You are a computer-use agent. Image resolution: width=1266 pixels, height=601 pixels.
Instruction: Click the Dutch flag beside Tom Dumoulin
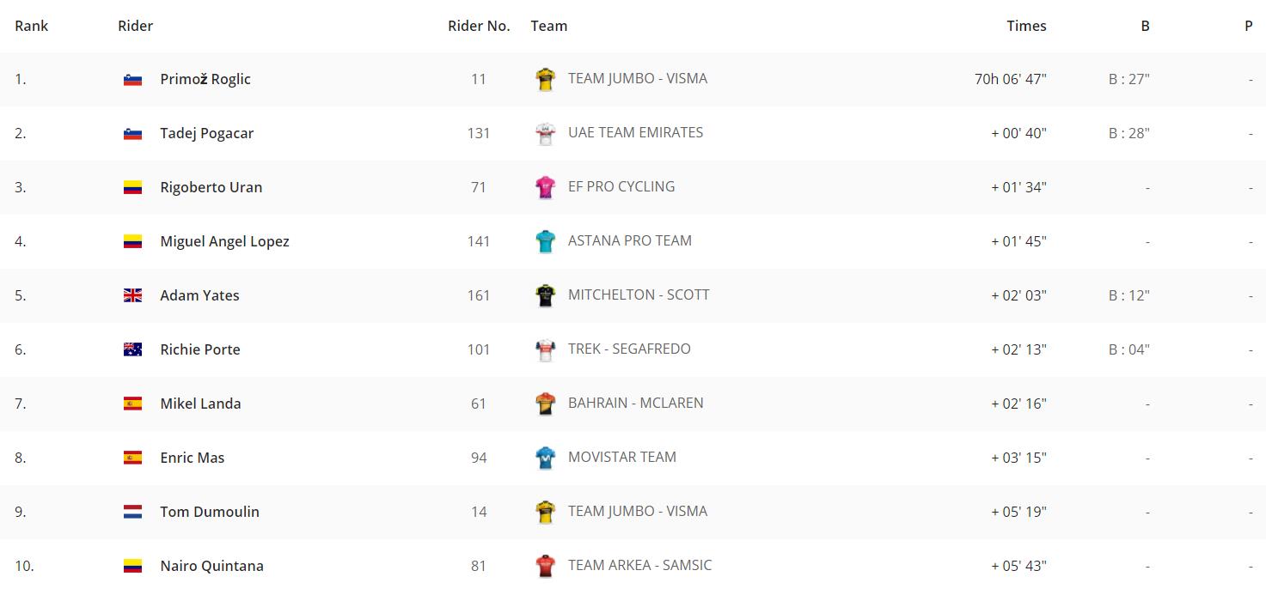132,512
